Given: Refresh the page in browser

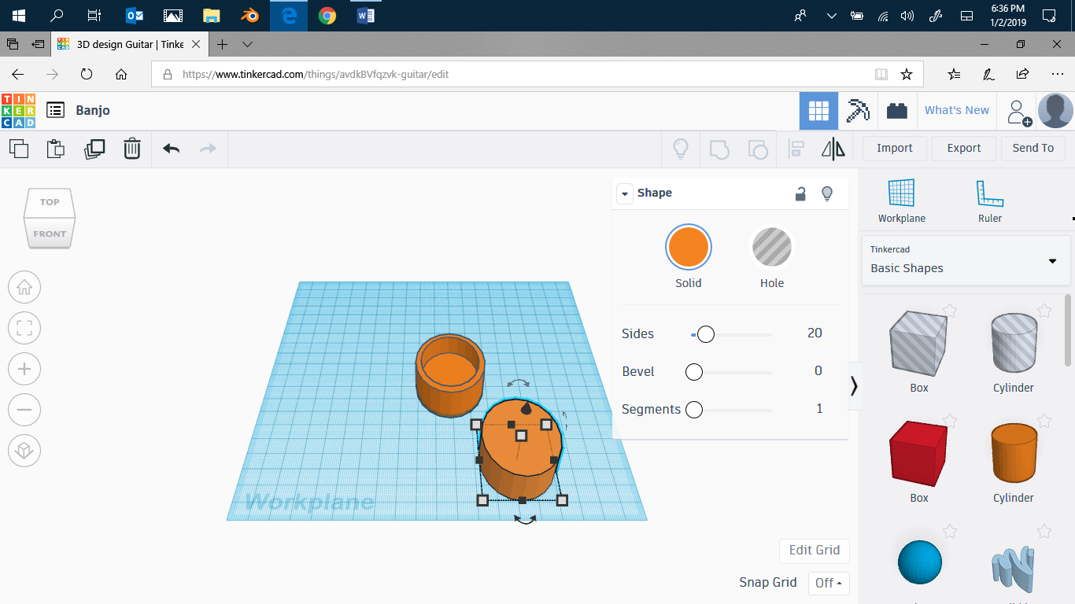Looking at the screenshot, I should pos(87,75).
